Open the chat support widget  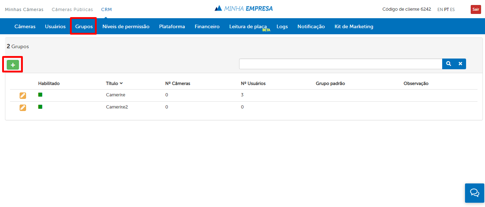pyautogui.click(x=474, y=193)
